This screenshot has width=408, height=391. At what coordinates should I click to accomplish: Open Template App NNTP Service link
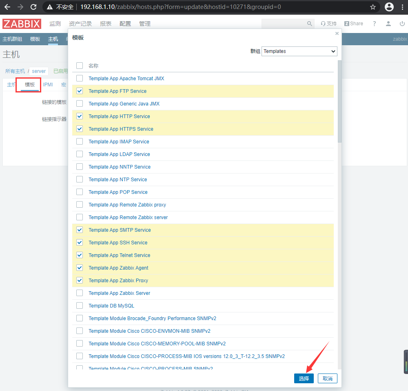click(120, 167)
